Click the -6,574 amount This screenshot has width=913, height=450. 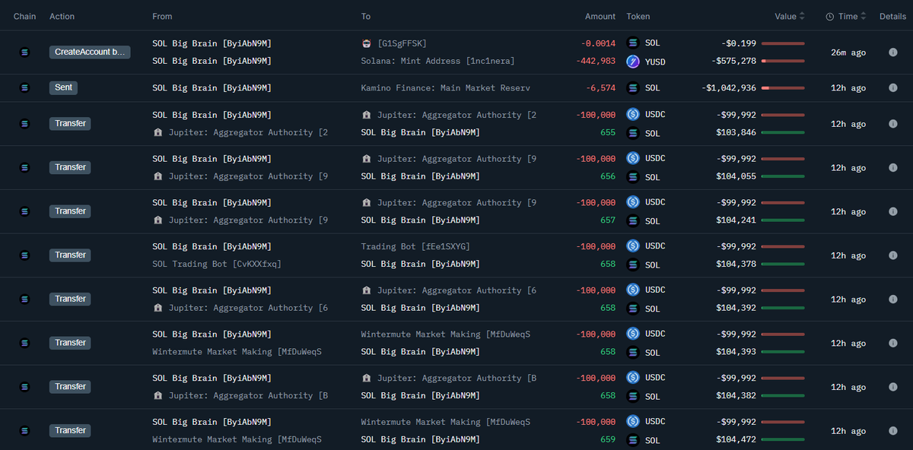pos(600,88)
